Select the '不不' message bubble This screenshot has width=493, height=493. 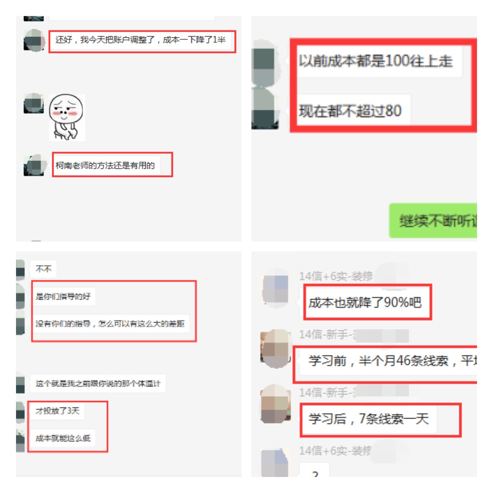pos(44,269)
